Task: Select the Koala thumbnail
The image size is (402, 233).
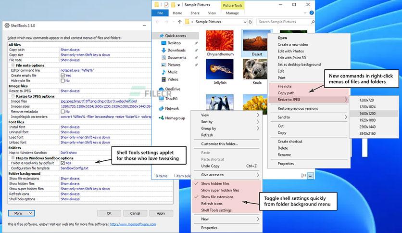Action: coord(255,69)
